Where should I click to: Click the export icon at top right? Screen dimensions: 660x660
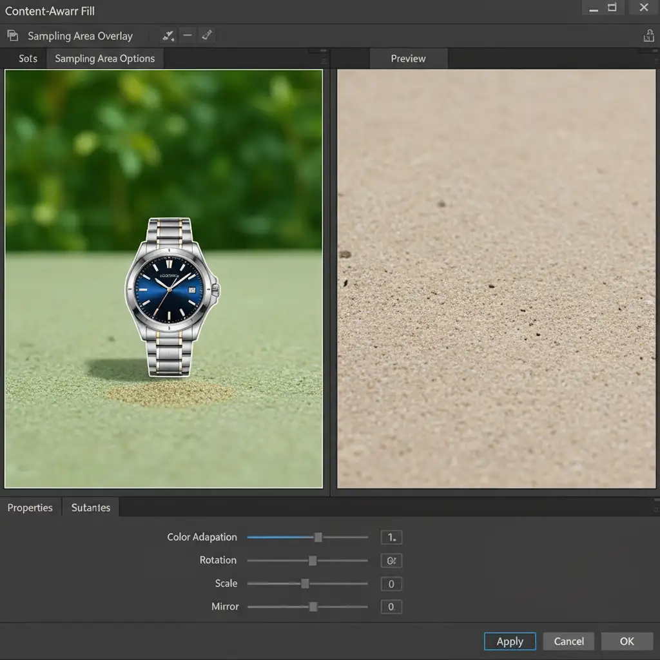click(648, 36)
